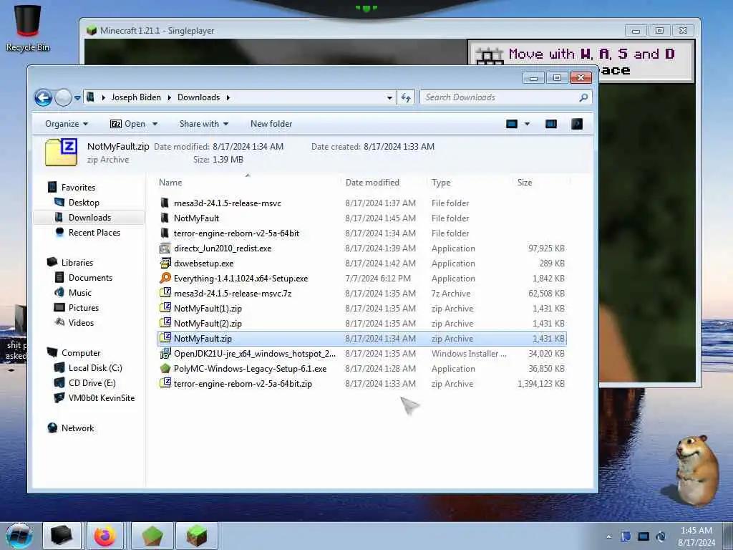The height and width of the screenshot is (550, 733).
Task: Open CD Drive (E:)
Action: pos(85,383)
